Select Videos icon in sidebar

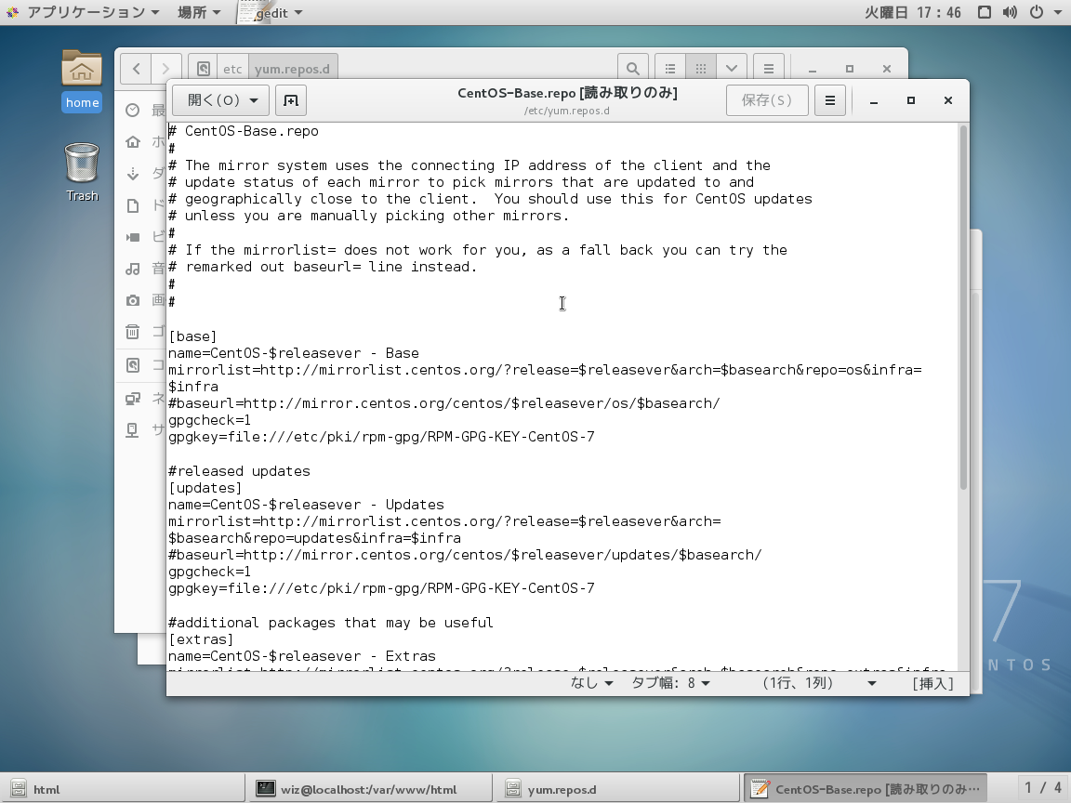point(133,237)
